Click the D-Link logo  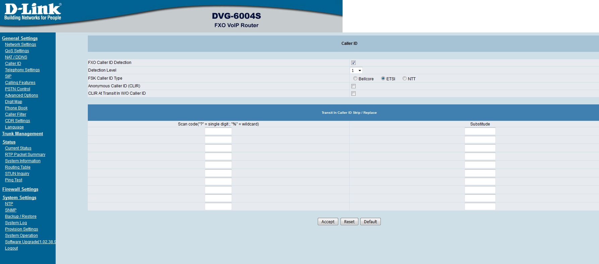(x=33, y=12)
